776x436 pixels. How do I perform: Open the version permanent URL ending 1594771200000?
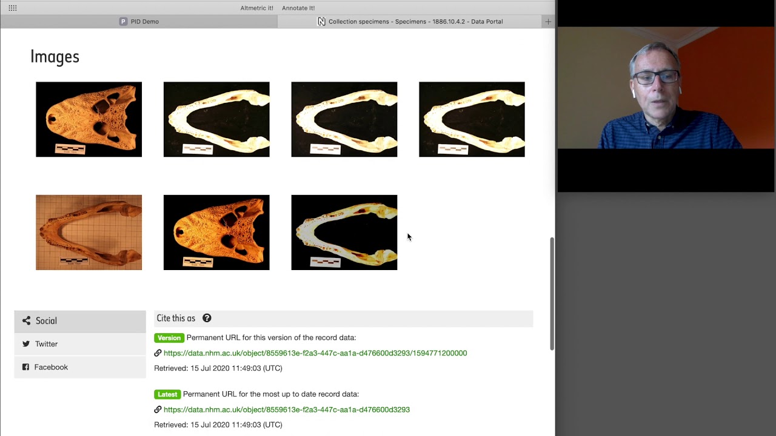click(x=315, y=353)
